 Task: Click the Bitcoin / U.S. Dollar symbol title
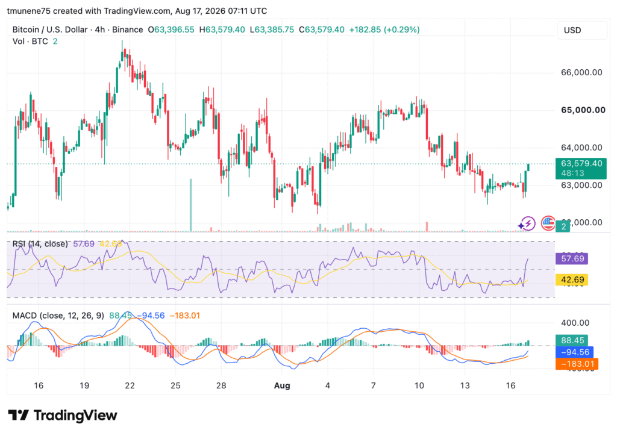click(x=50, y=30)
